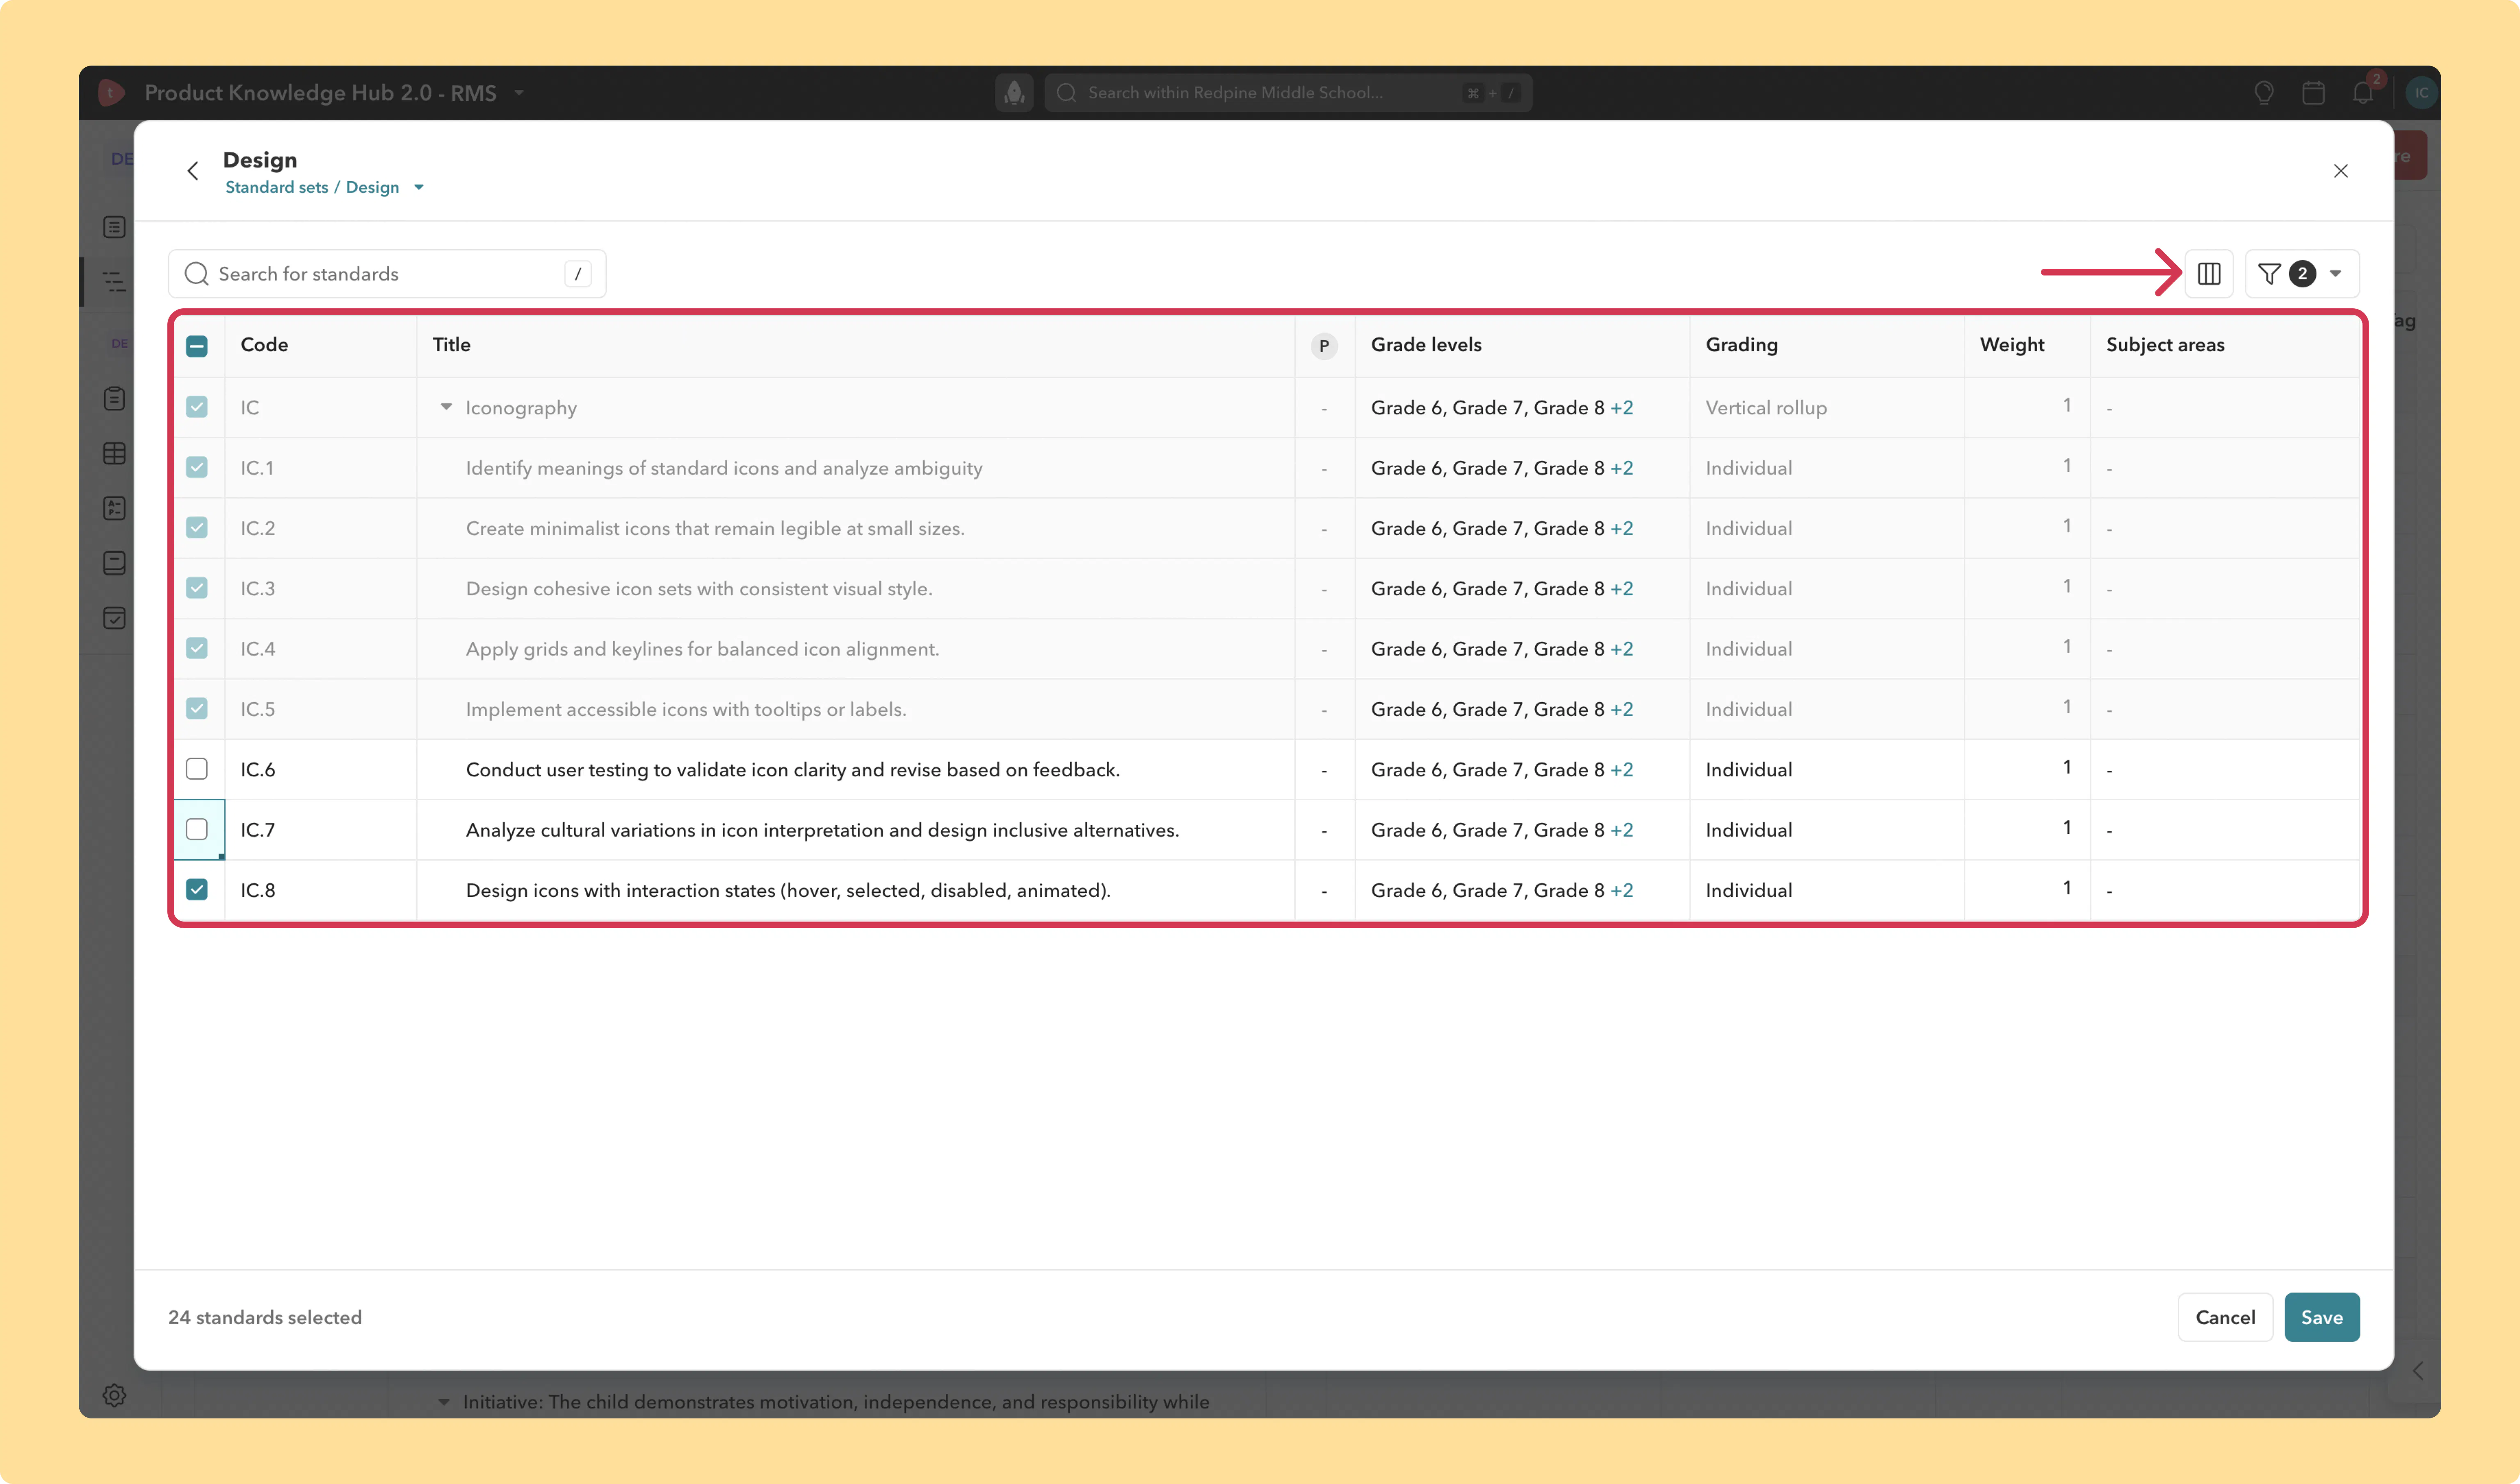Uncheck the IC.1 row checkbox
The image size is (2520, 1484).
tap(197, 467)
